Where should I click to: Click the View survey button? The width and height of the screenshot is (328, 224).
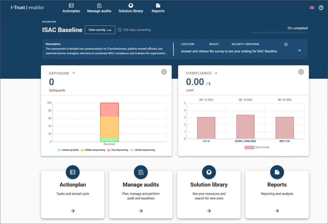[100, 30]
